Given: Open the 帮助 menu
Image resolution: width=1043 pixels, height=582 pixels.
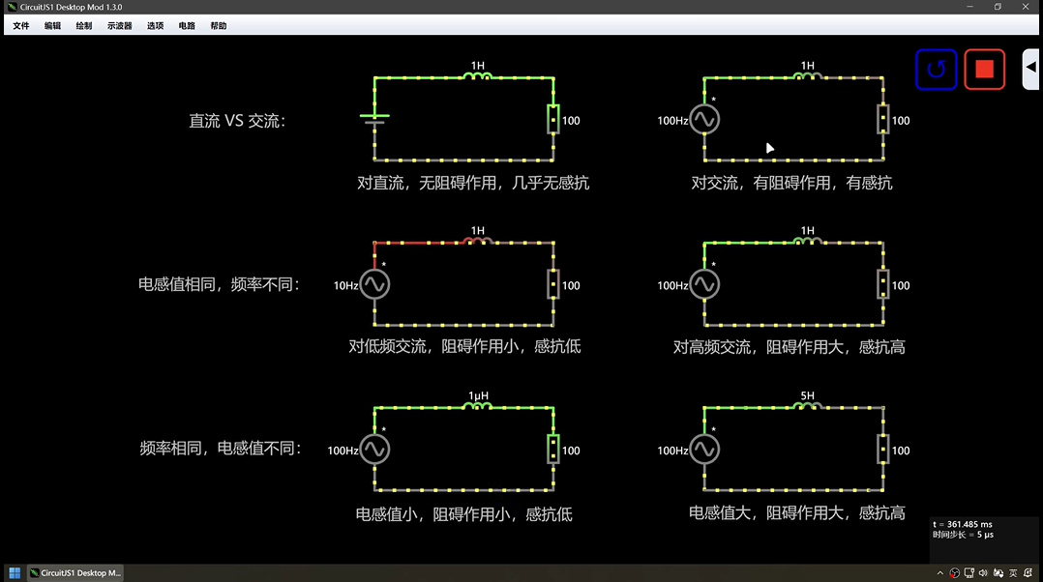Looking at the screenshot, I should (x=219, y=26).
